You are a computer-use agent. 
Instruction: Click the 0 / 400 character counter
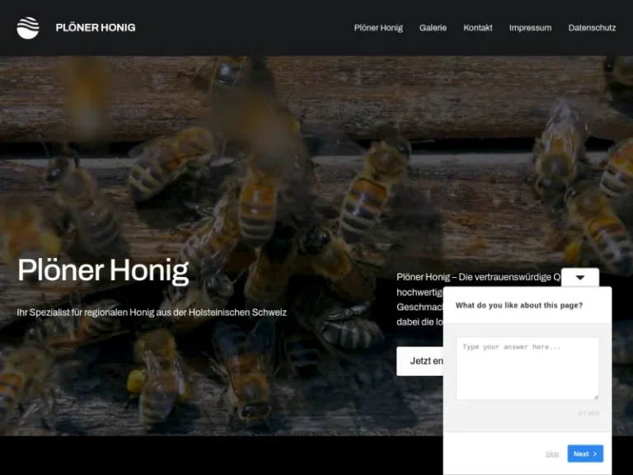[588, 413]
